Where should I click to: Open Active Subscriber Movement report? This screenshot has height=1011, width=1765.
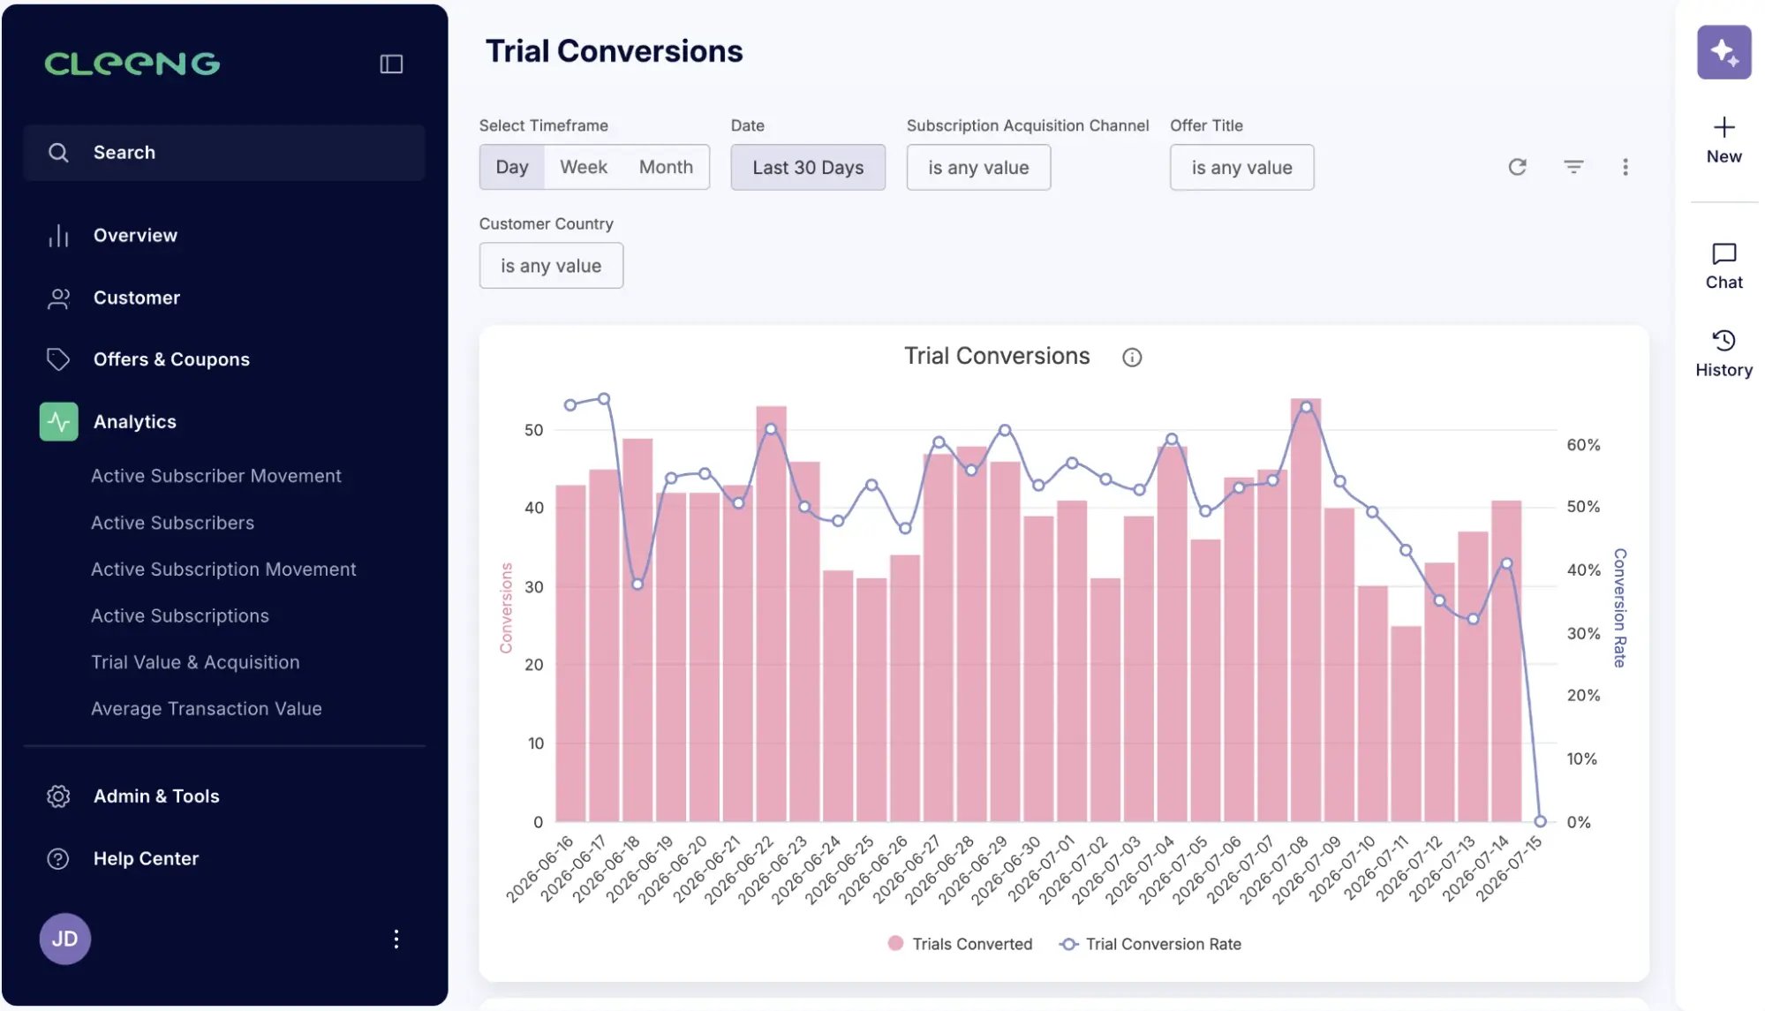(x=216, y=476)
